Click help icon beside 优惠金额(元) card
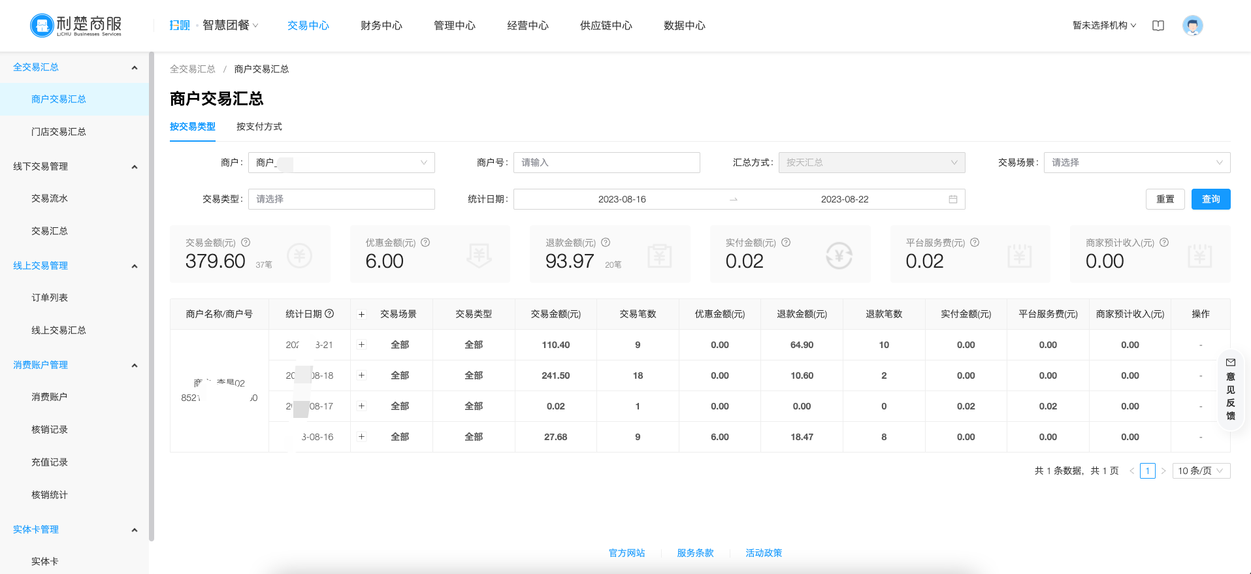This screenshot has height=574, width=1251. pyautogui.click(x=425, y=242)
